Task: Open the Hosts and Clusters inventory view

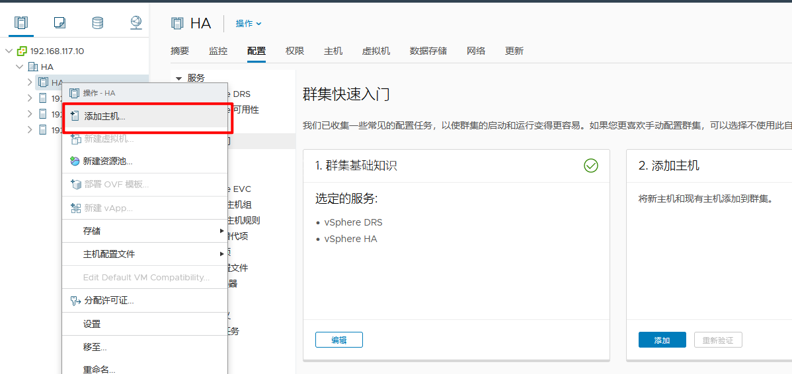Action: [21, 23]
